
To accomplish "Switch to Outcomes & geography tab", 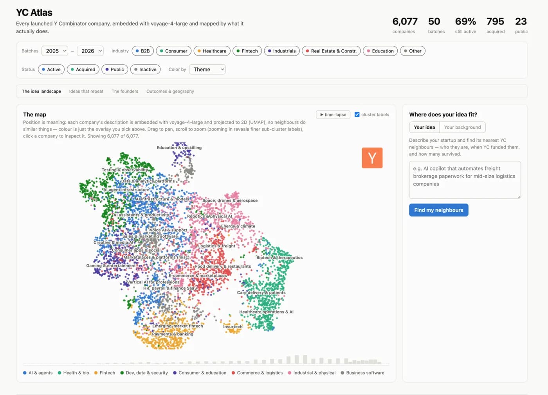I will 170,91.
